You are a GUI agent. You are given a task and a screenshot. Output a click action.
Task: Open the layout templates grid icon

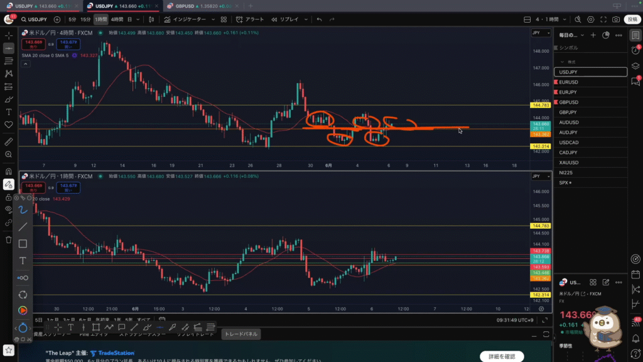224,19
